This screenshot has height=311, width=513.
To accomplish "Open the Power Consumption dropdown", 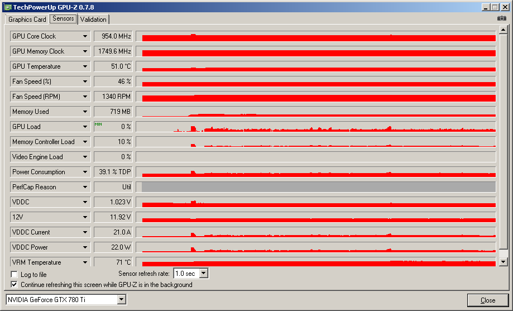I will point(85,172).
